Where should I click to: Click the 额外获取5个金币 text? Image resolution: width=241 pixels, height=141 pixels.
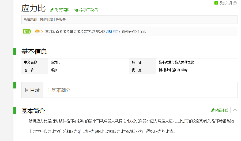pyautogui.click(x=134, y=31)
